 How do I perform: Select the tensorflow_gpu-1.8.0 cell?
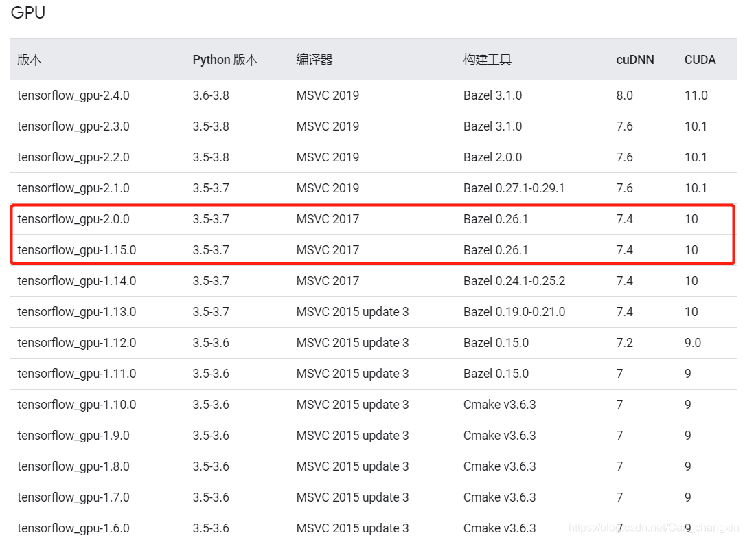coord(73,466)
